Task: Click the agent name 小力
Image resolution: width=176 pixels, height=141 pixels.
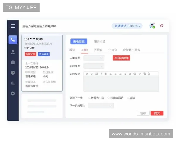Action: [x=45, y=76]
